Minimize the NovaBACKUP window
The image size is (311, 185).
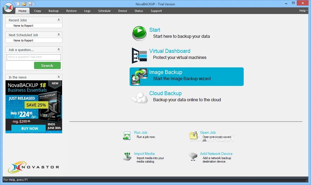coord(286,3)
